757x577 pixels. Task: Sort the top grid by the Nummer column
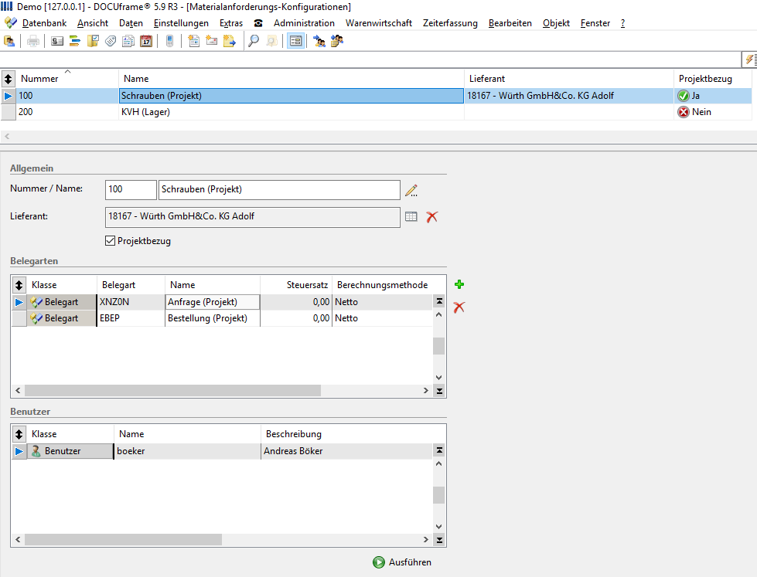[x=67, y=79]
